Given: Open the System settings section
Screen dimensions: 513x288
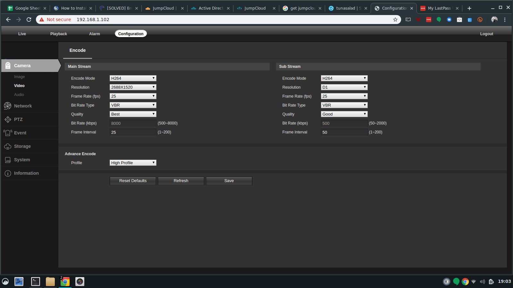Looking at the screenshot, I should pos(22,160).
